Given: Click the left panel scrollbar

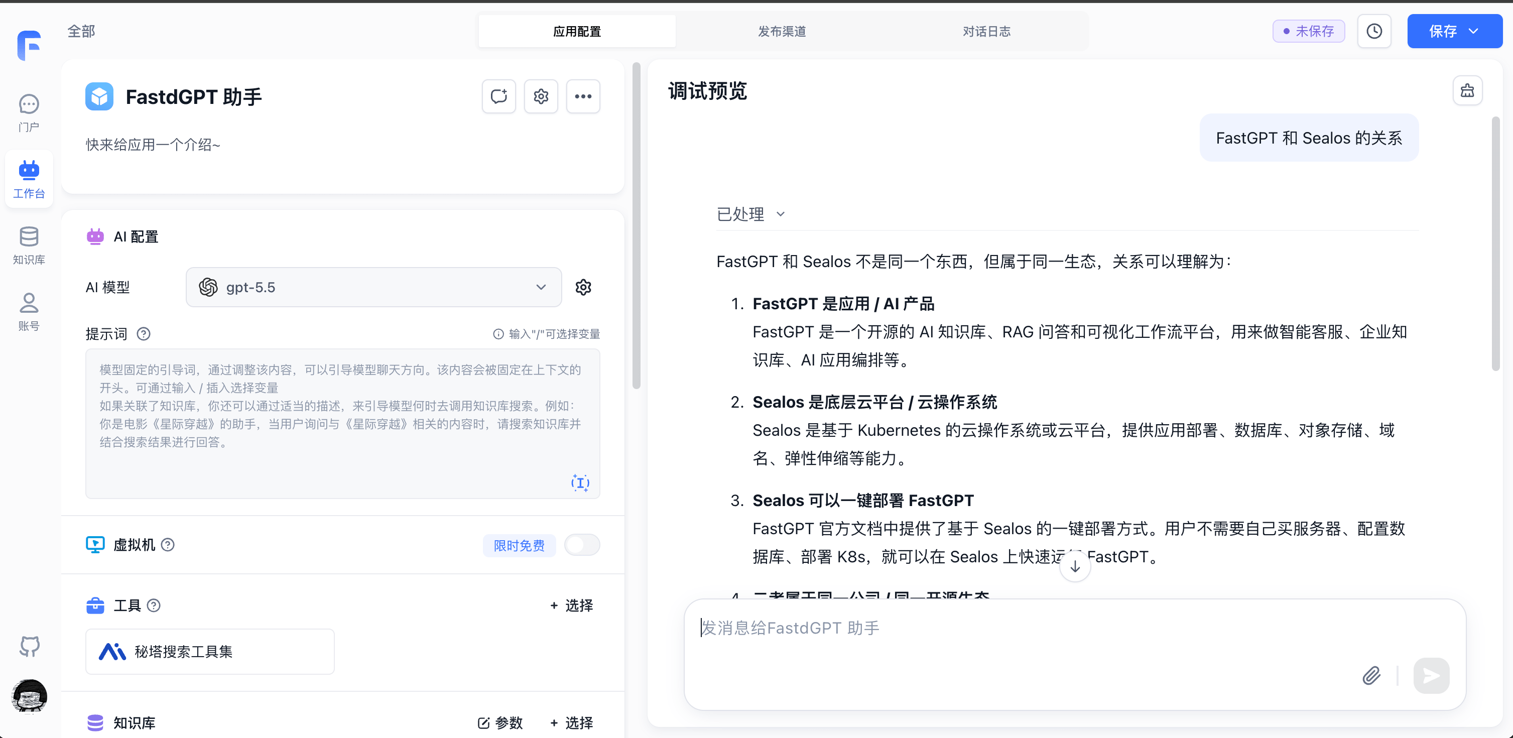Looking at the screenshot, I should click(636, 226).
